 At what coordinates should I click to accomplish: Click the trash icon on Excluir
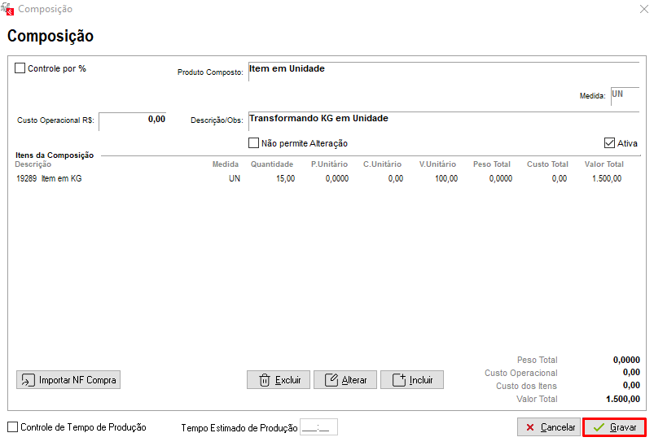point(265,380)
